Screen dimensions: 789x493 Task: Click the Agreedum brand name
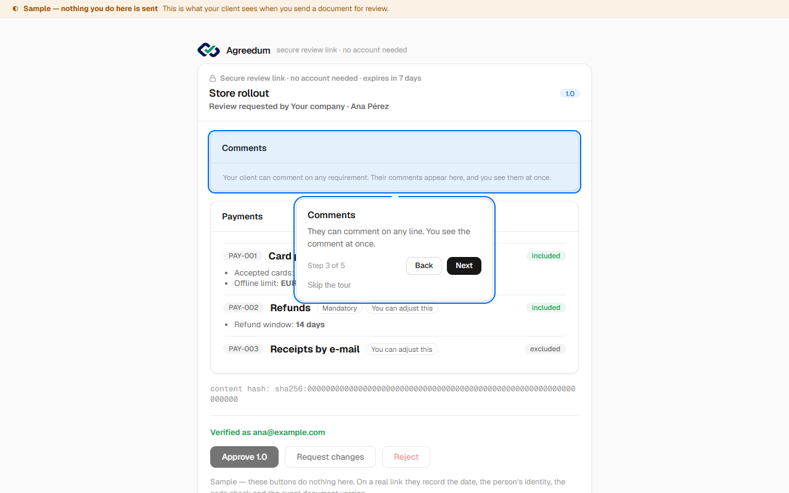pos(248,51)
